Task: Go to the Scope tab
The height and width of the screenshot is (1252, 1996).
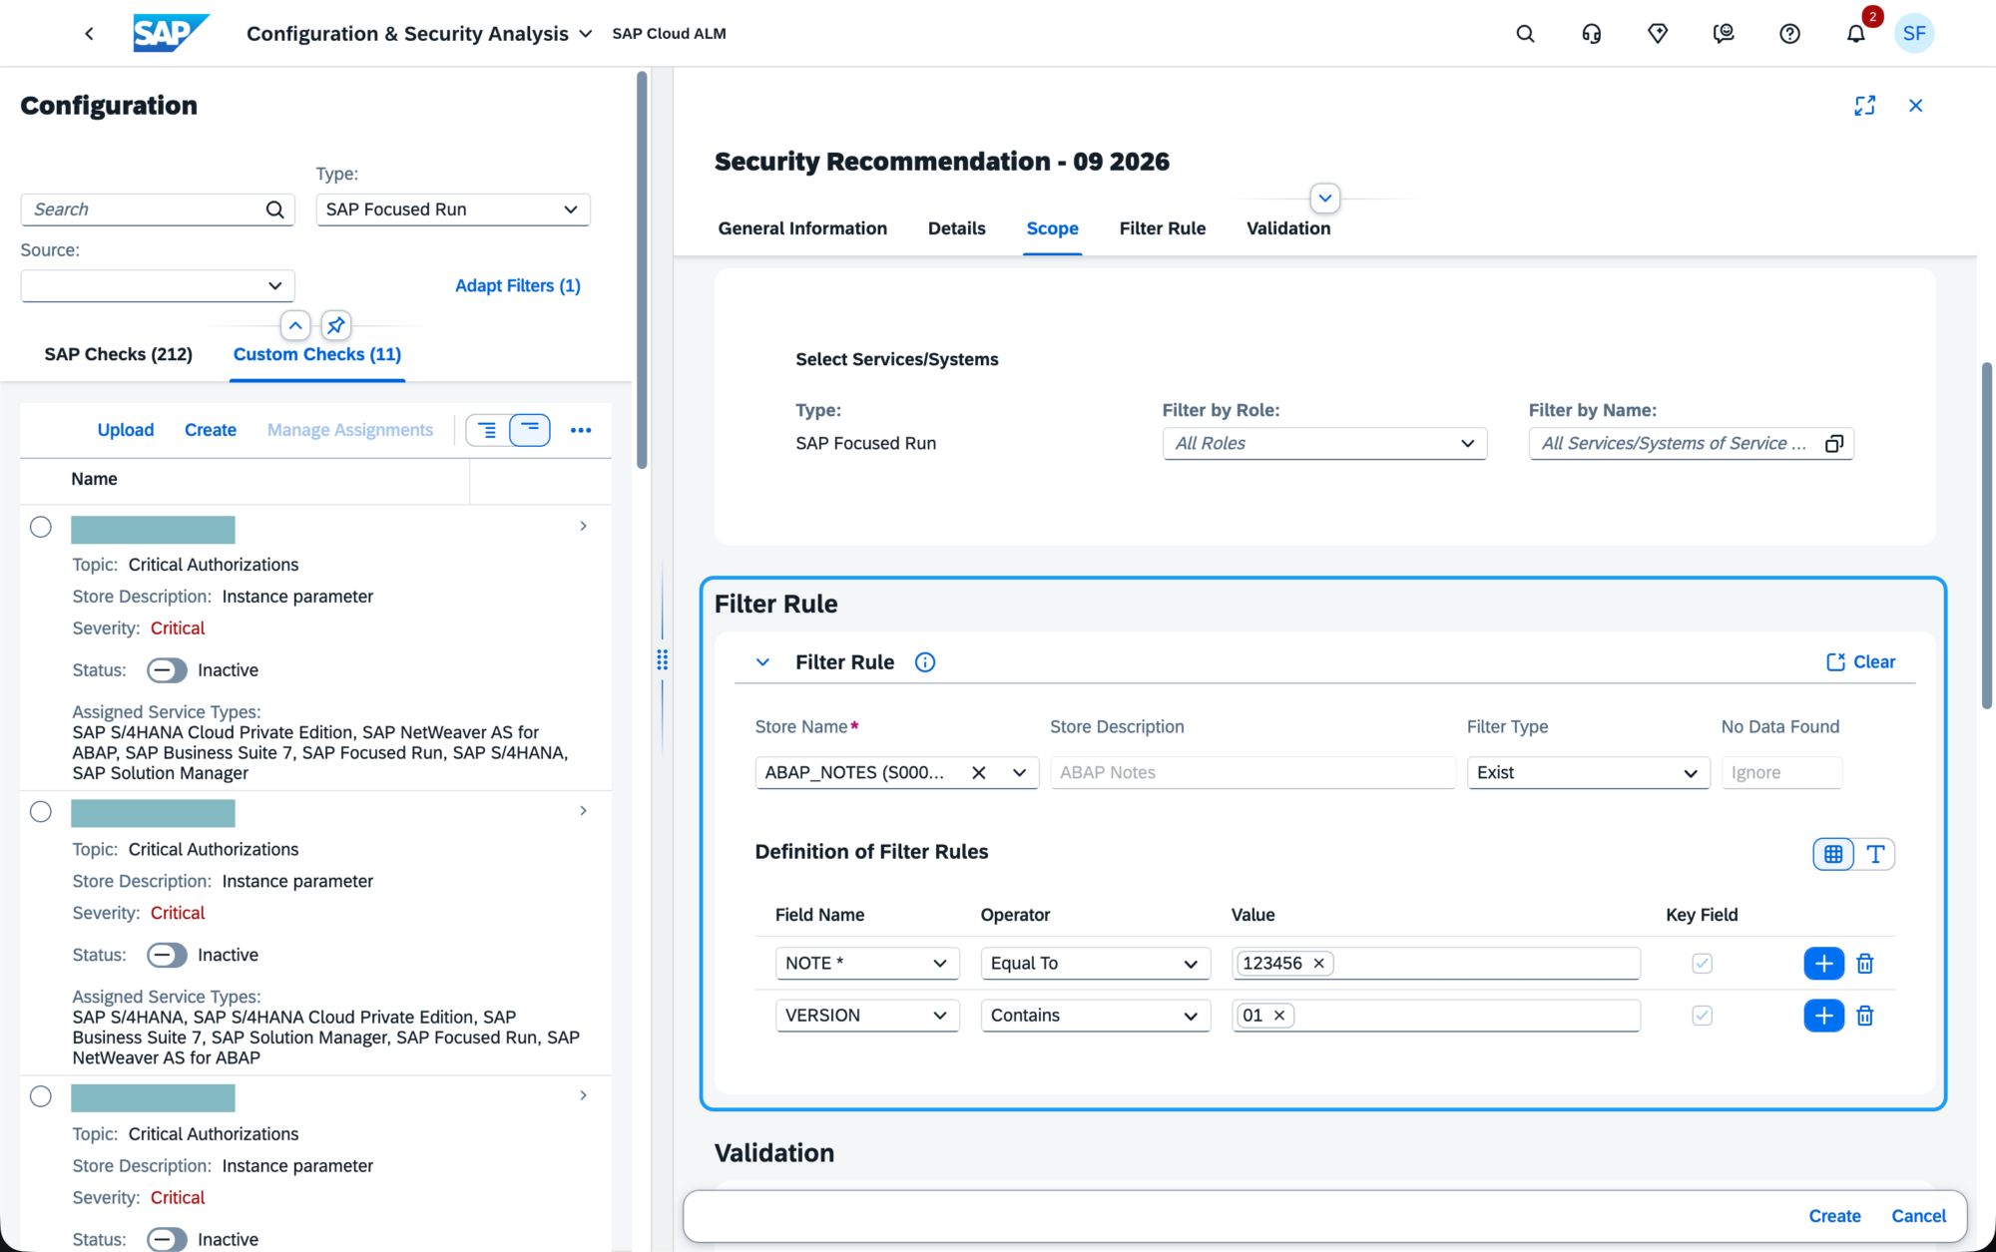Action: tap(1052, 228)
